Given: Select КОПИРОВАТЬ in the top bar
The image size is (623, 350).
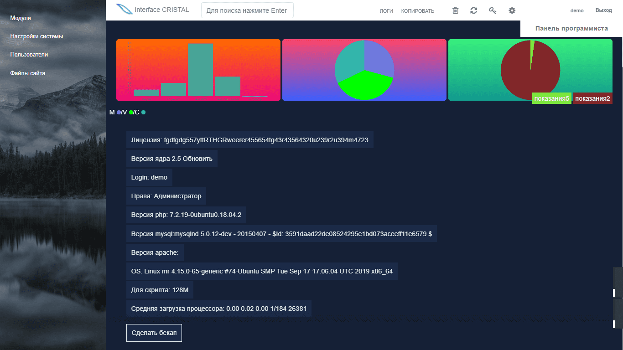Looking at the screenshot, I should point(417,11).
